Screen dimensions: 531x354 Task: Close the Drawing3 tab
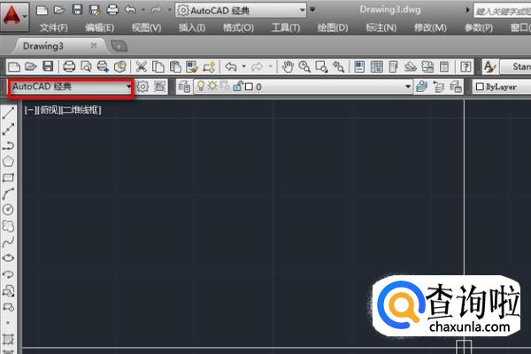(x=94, y=45)
